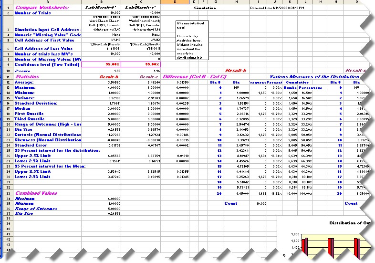Select the 3.45895 mean lower limit
This screenshot has width=375, height=263.
(154, 177)
